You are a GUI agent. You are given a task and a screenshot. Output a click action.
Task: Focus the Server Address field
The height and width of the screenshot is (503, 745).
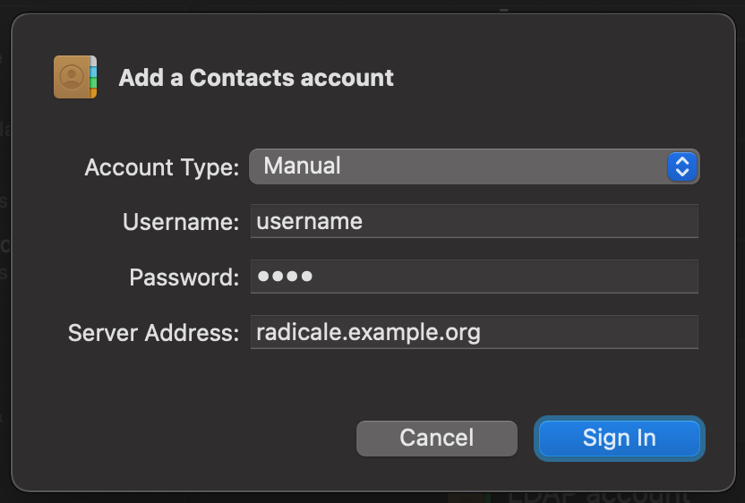(x=475, y=332)
